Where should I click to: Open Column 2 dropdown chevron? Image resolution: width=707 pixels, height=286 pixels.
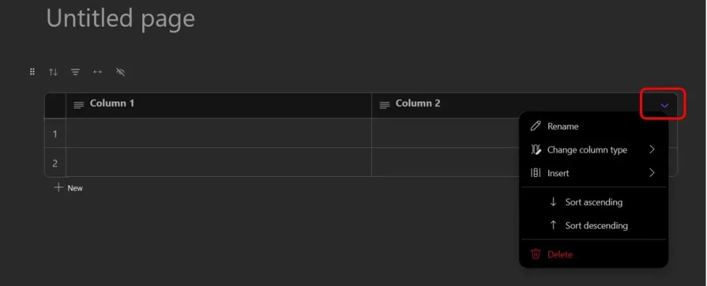click(x=664, y=105)
